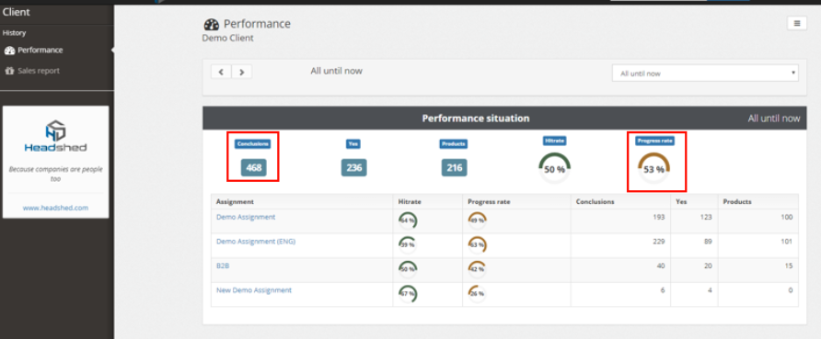Click New Demo Assignment hitrate gauge
The image size is (821, 339).
(x=408, y=294)
